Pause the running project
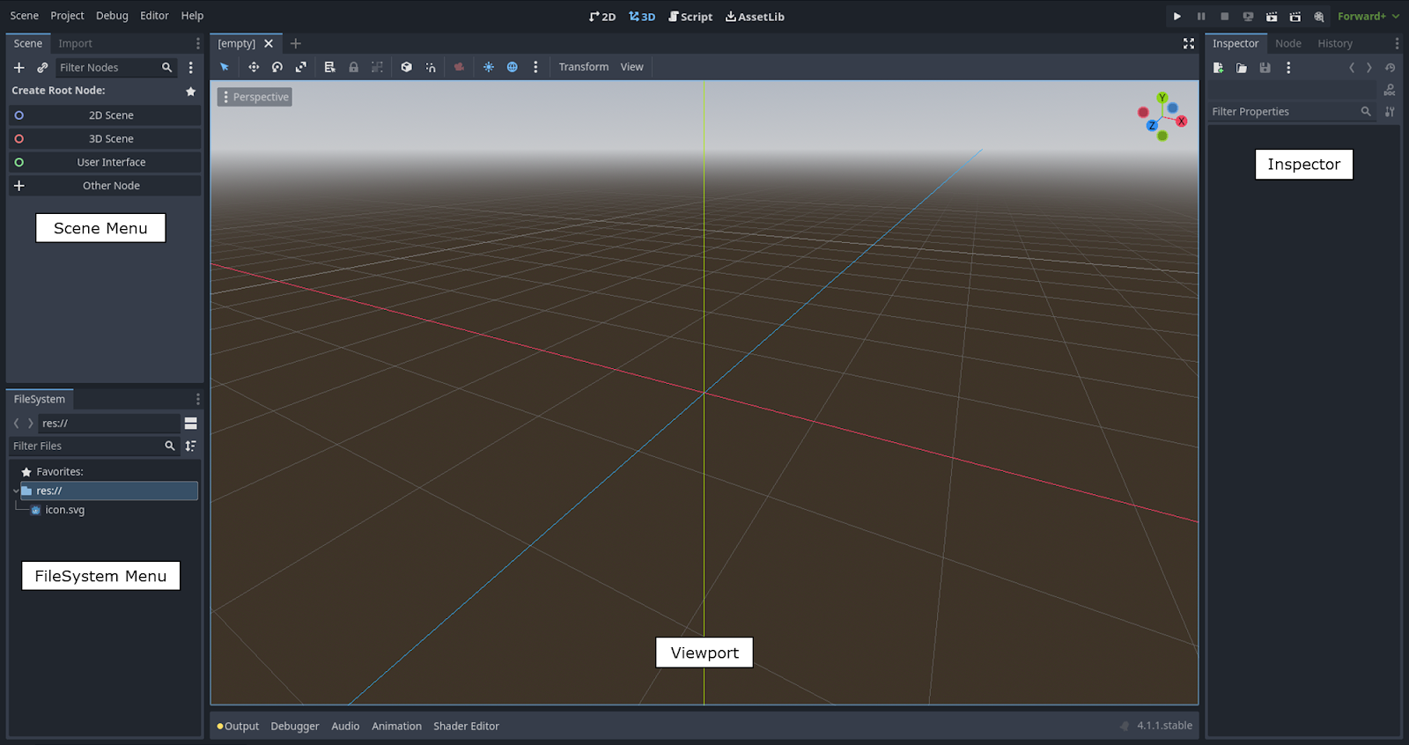The width and height of the screenshot is (1409, 745). pyautogui.click(x=1201, y=17)
